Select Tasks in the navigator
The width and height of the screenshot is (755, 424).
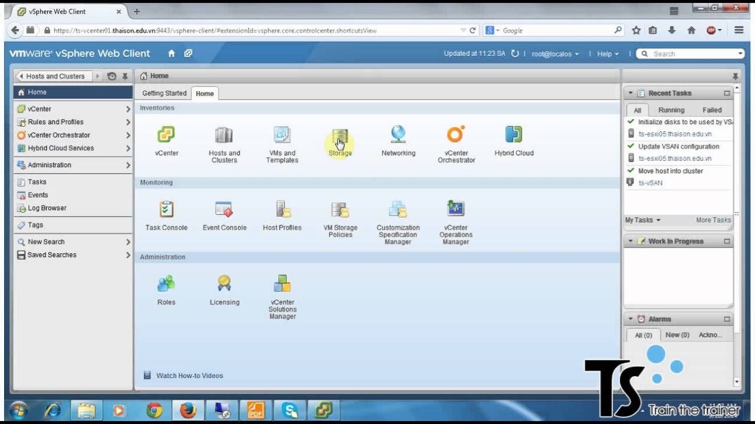pos(74,182)
